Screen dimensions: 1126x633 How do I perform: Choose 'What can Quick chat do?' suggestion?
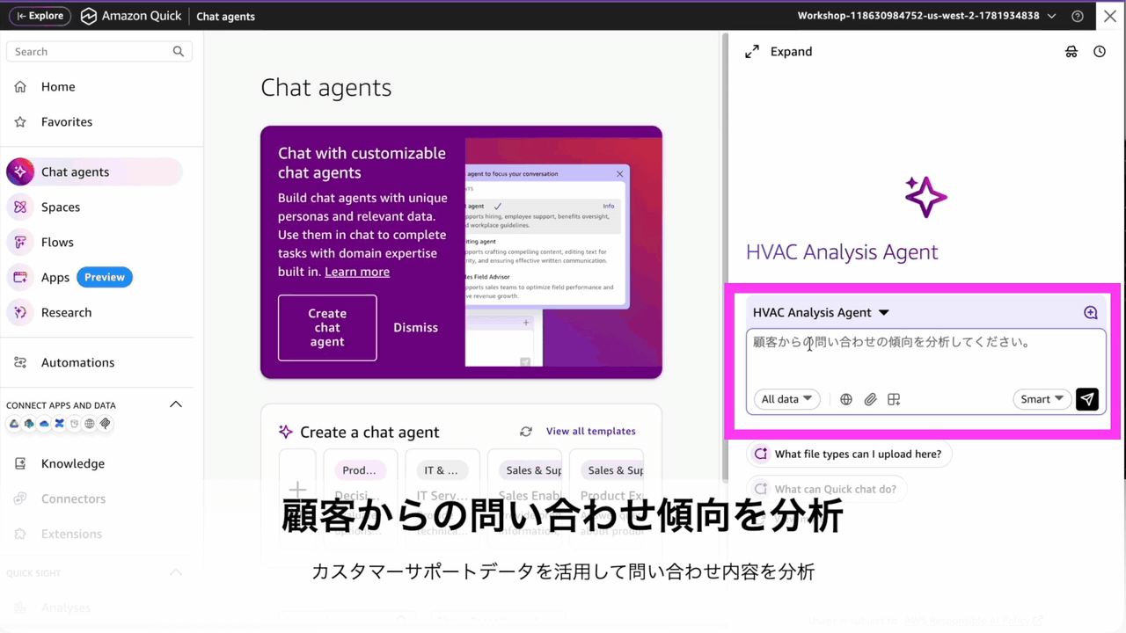click(x=827, y=490)
